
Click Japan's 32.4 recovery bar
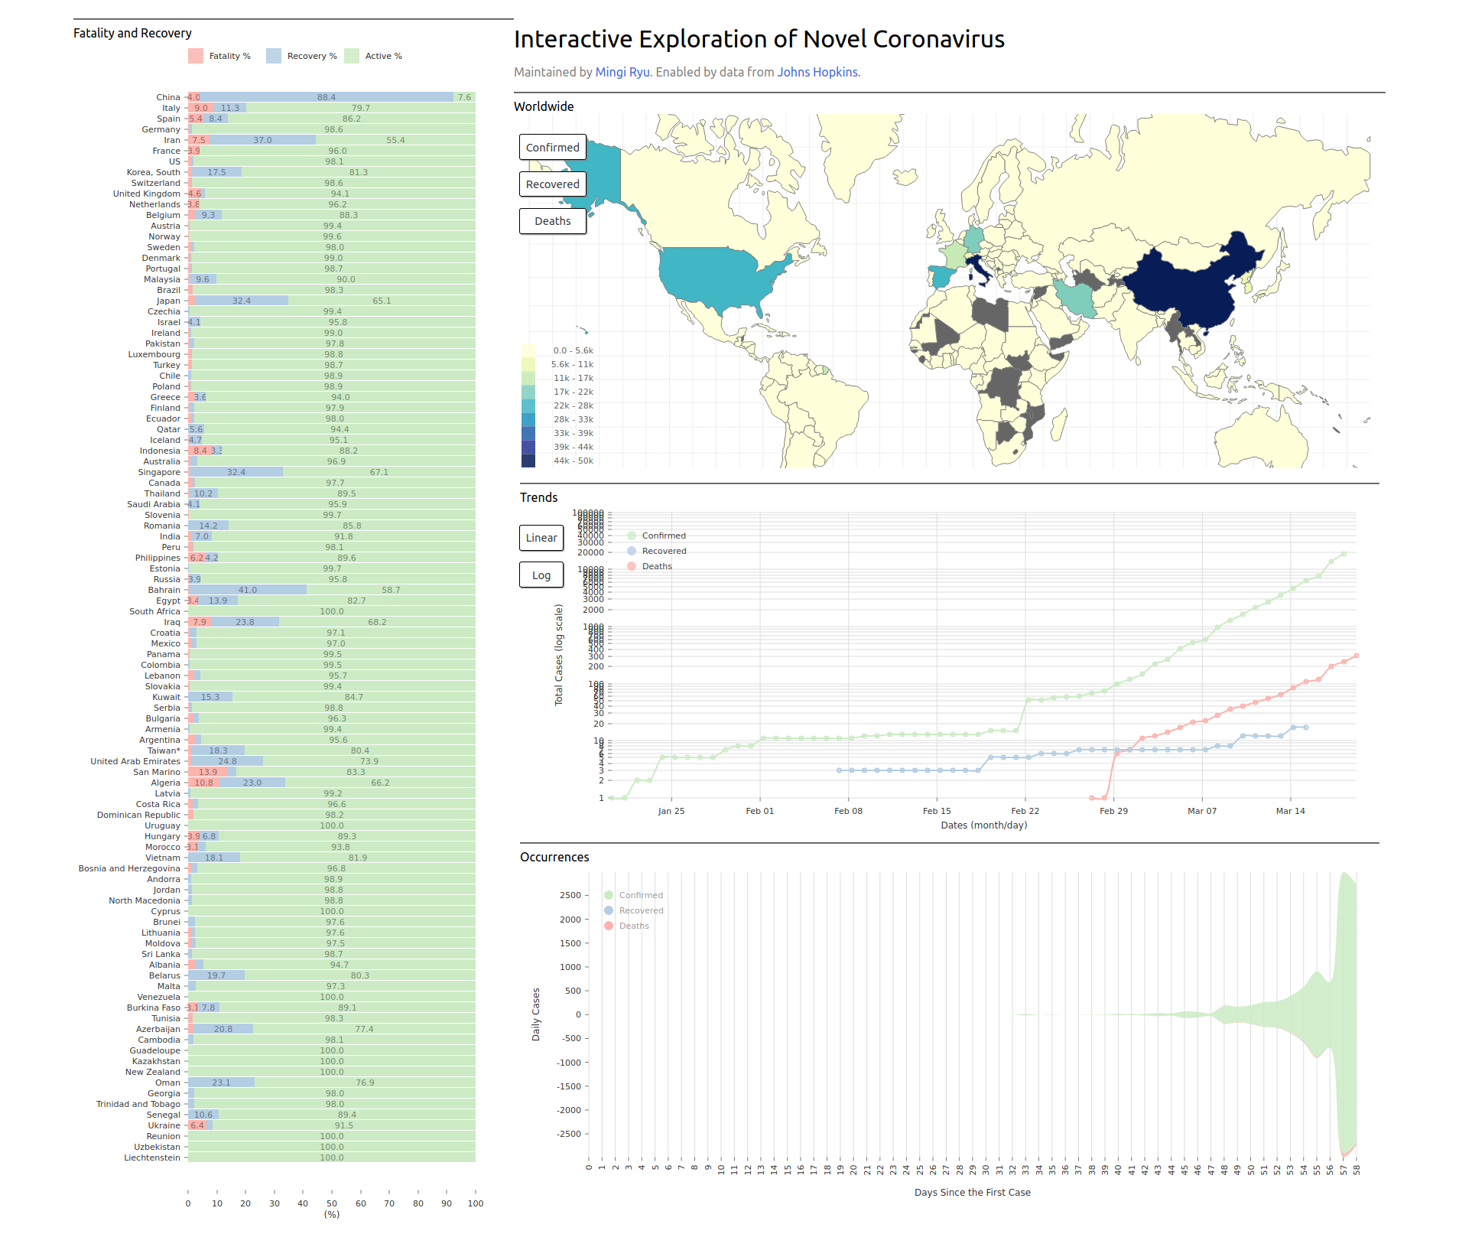click(x=242, y=301)
